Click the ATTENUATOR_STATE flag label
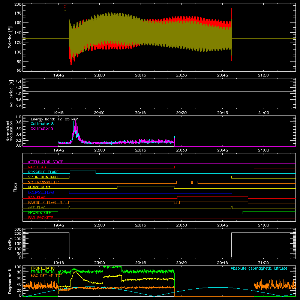This screenshot has height=300, width=300. pos(45,162)
